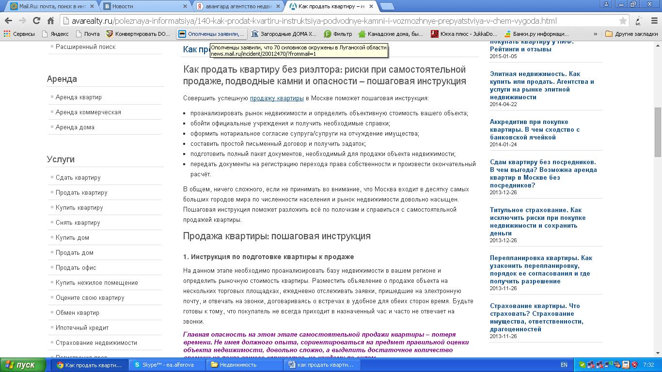The width and height of the screenshot is (662, 372).
Task: Open the Ипотечный кредит link
Action: 82,327
